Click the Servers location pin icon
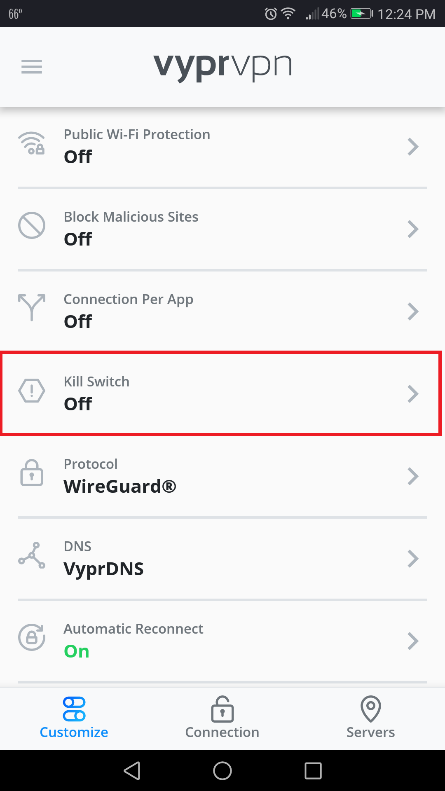The width and height of the screenshot is (445, 791). (370, 709)
